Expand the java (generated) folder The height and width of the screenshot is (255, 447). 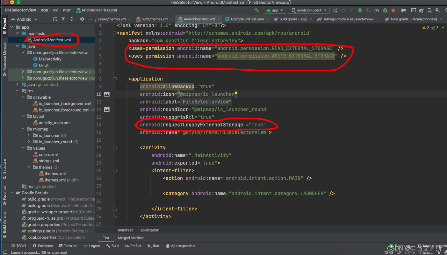(18, 84)
